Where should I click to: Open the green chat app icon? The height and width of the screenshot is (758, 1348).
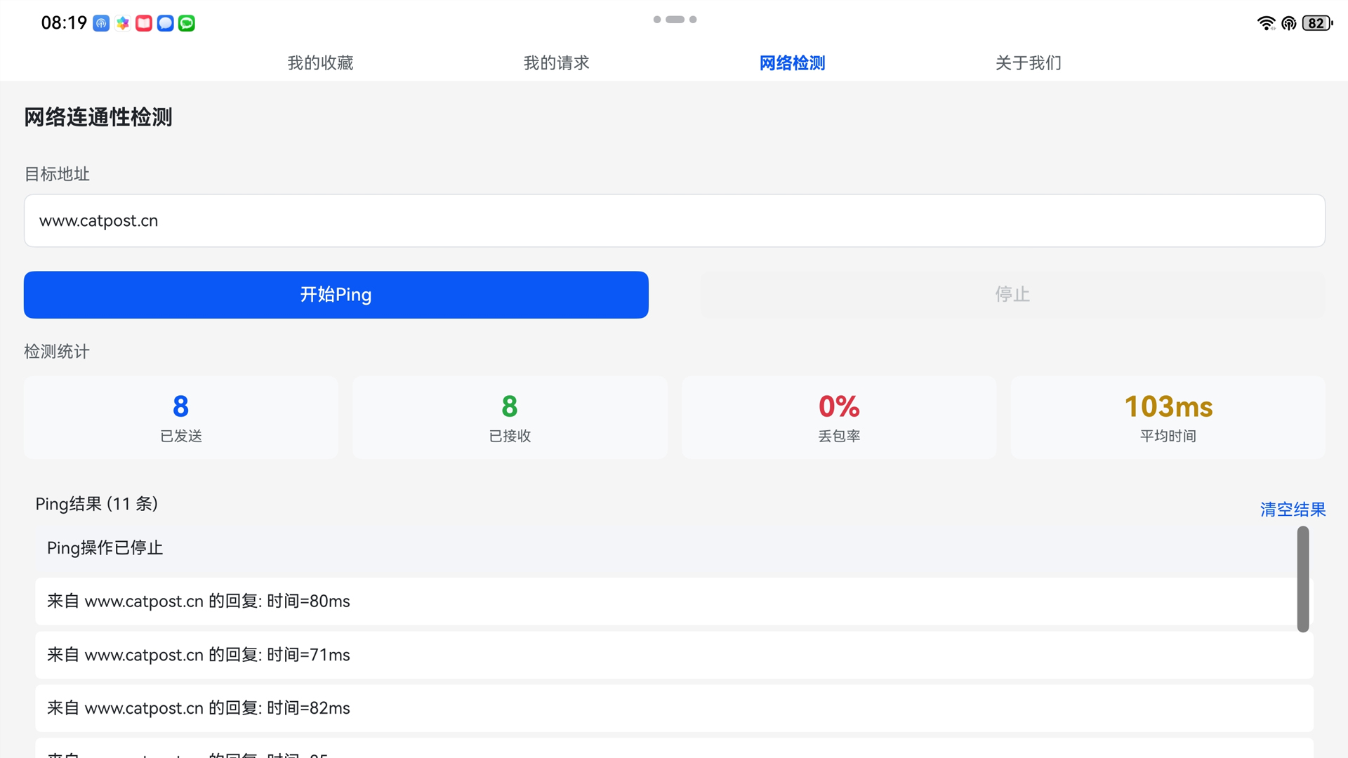[x=186, y=22]
